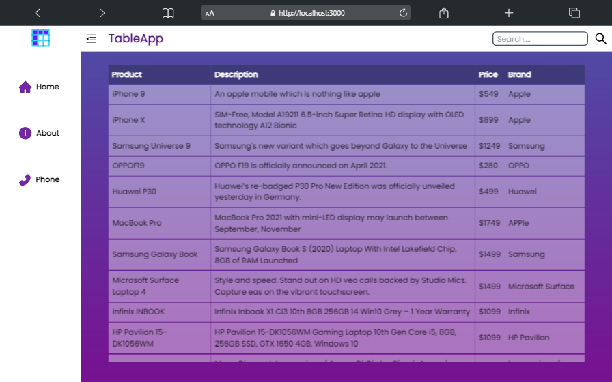This screenshot has height=382, width=612.
Task: Click the Home house icon
Action: 25,87
